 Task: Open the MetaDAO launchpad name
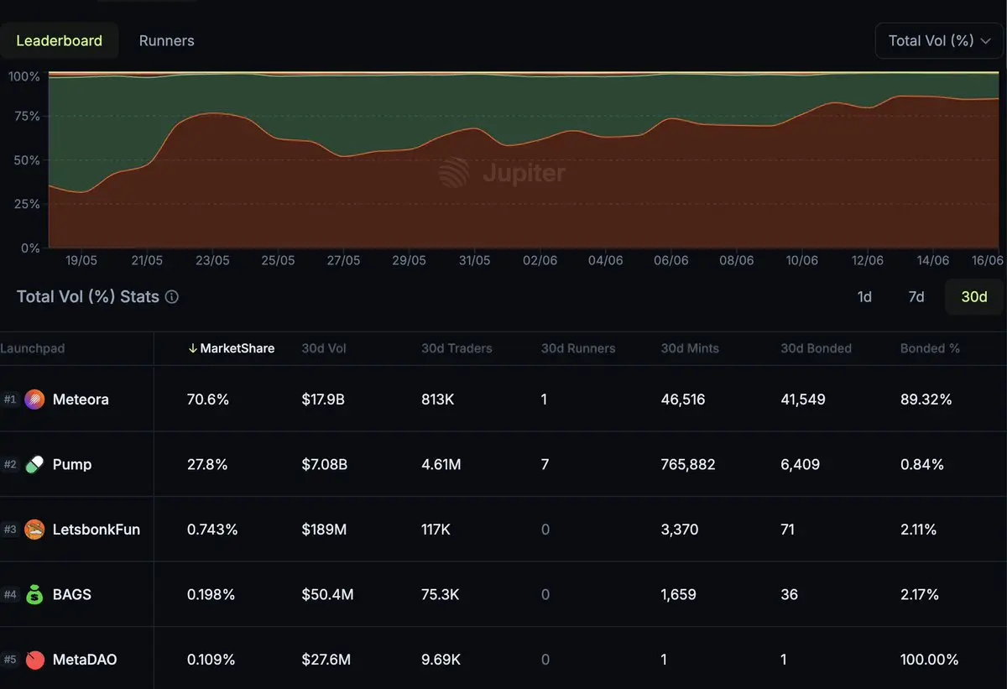[x=85, y=660]
